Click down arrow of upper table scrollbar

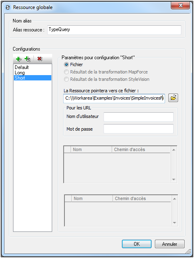point(174,180)
